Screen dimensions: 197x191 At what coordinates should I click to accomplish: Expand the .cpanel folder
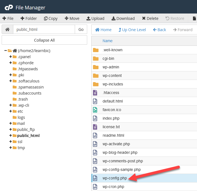[10, 57]
